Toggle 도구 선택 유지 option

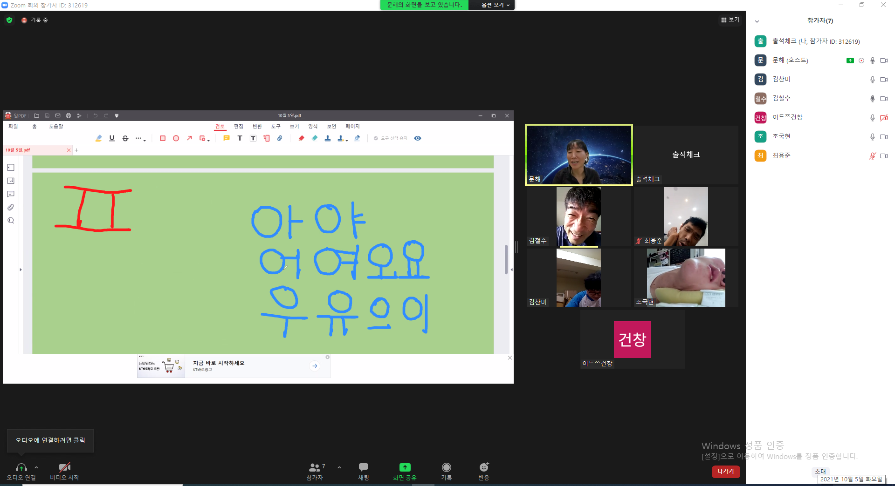[391, 138]
